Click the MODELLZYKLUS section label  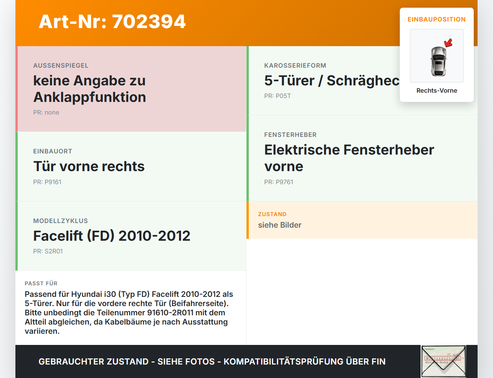pyautogui.click(x=60, y=221)
